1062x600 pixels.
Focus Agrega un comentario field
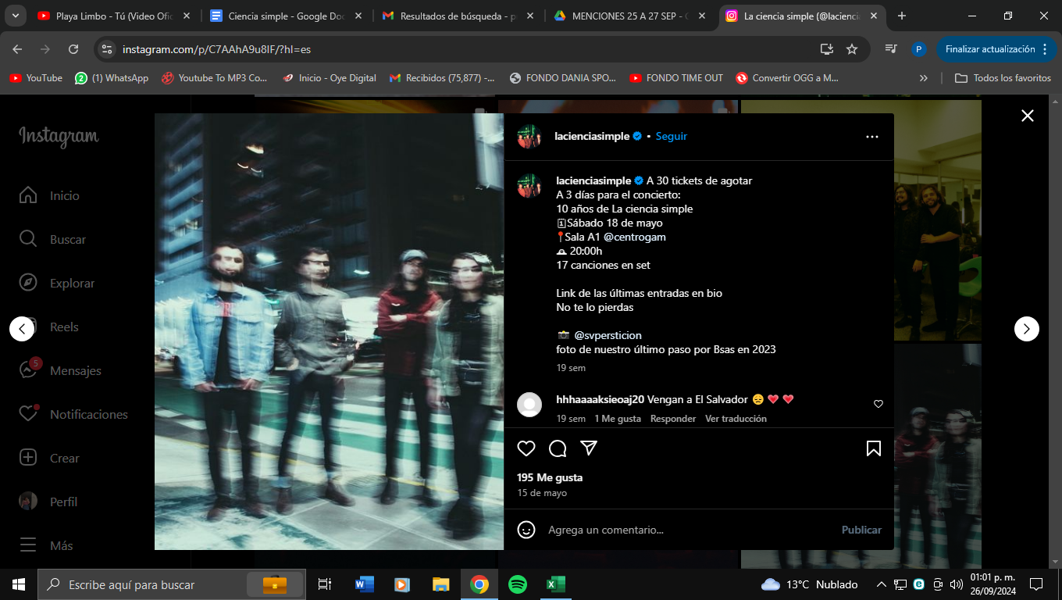pyautogui.click(x=687, y=530)
